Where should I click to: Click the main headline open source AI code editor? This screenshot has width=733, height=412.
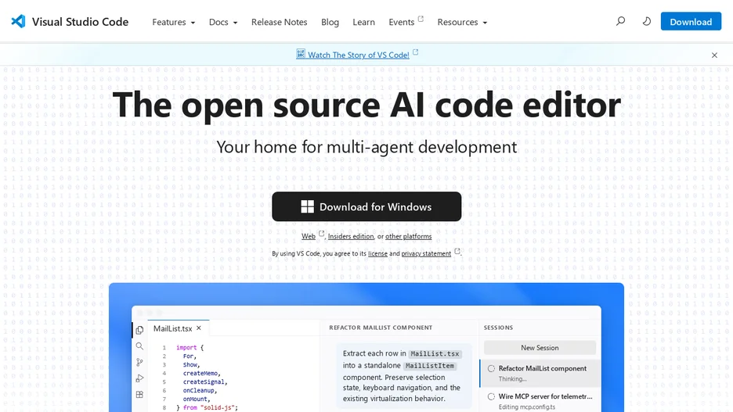(366, 105)
